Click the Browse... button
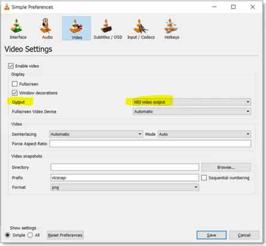This screenshot has width=266, height=246. (226, 167)
